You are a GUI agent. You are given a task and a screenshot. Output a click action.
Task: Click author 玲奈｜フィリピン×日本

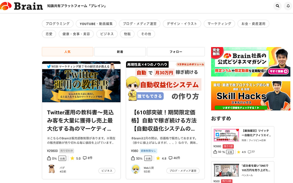click(x=254, y=140)
